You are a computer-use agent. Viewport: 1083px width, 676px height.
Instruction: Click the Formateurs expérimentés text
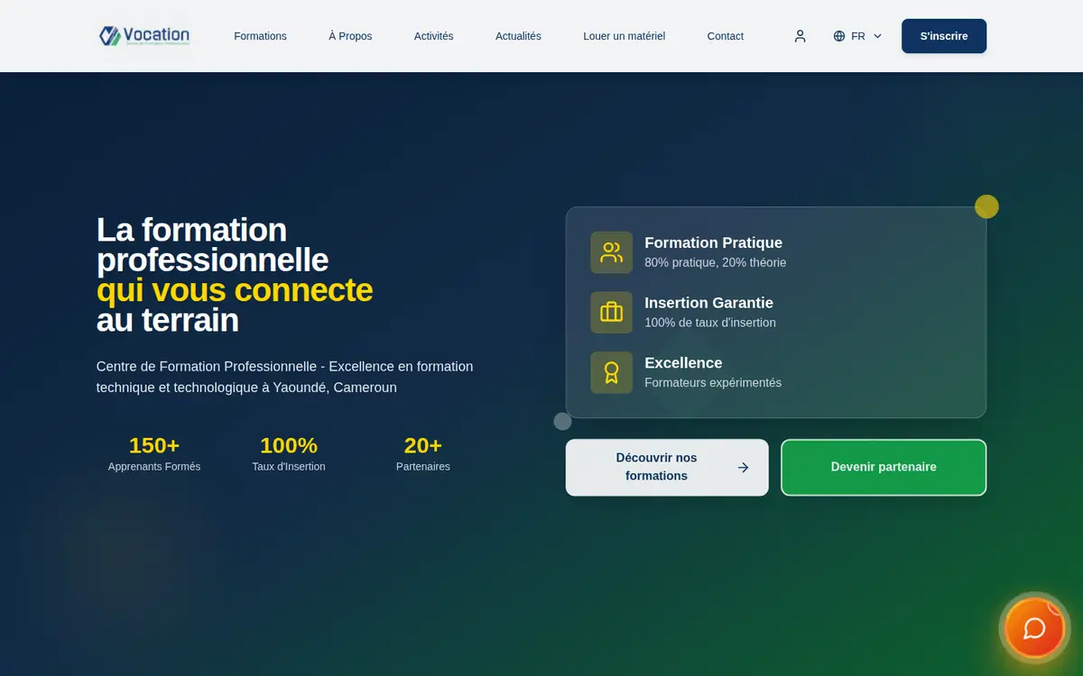pos(713,383)
